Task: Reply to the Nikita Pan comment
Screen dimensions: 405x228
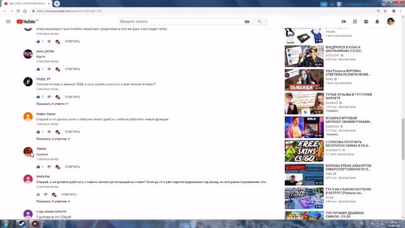Action: [69, 194]
